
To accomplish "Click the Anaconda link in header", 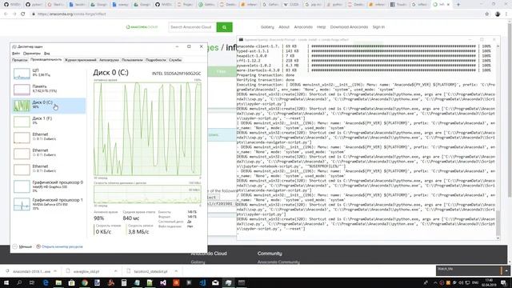I will pyautogui.click(x=303, y=27).
